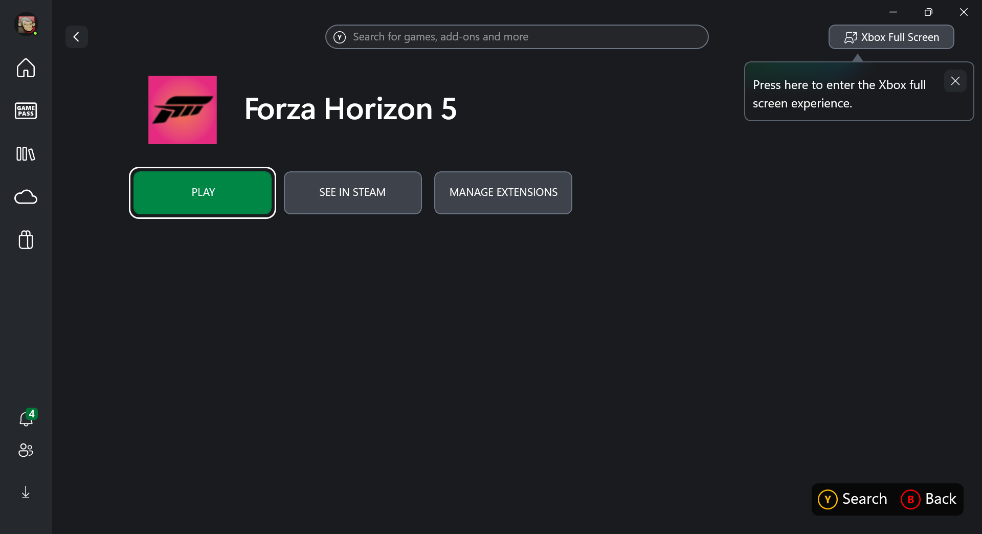Viewport: 982px width, 534px height.
Task: Click the search games input field
Action: click(517, 37)
